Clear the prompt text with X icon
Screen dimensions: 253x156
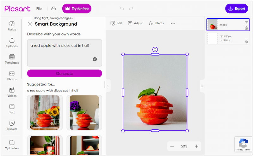pyautogui.click(x=95, y=59)
